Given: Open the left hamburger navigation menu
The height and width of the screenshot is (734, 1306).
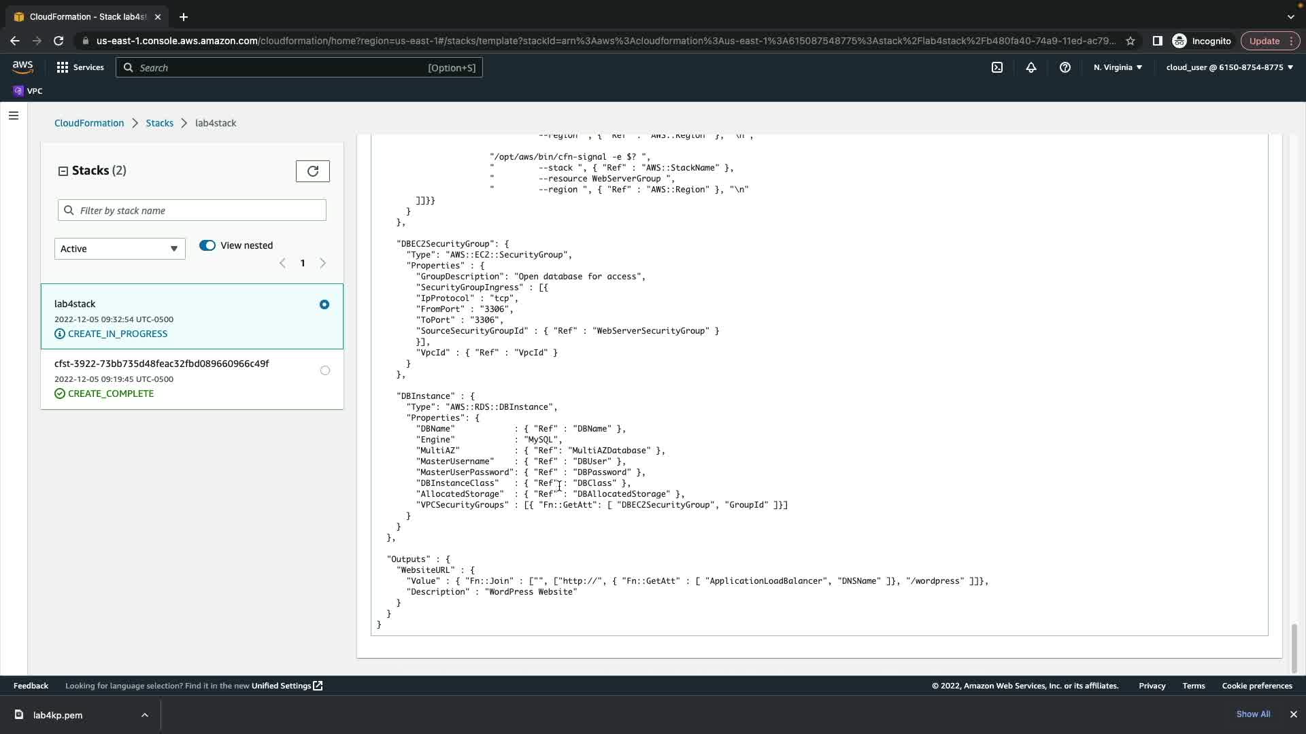Looking at the screenshot, I should 14,116.
